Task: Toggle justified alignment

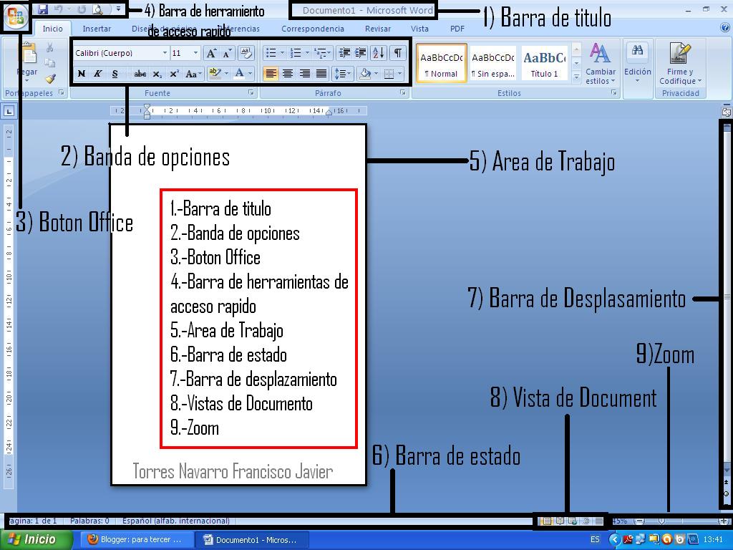Action: (x=321, y=74)
